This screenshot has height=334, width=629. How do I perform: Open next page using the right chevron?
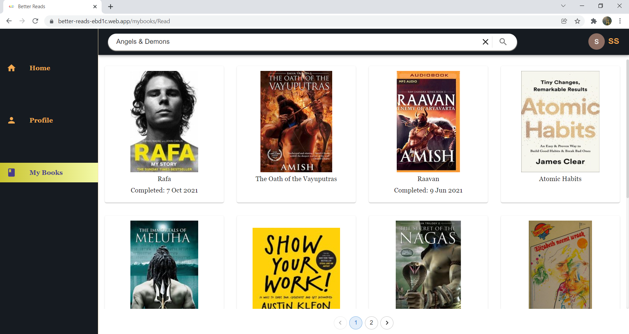click(x=387, y=323)
